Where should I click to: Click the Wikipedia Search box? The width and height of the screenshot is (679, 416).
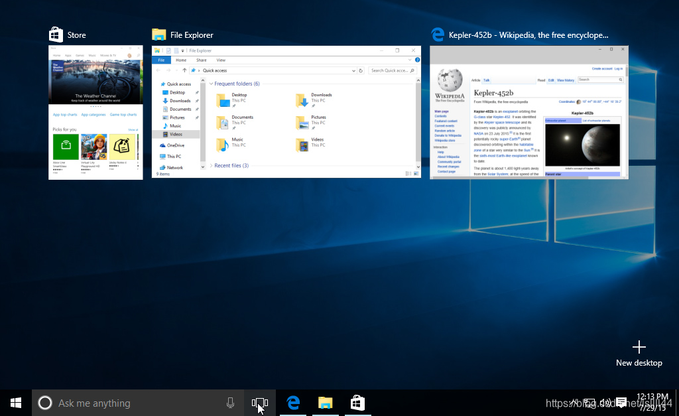pyautogui.click(x=599, y=80)
